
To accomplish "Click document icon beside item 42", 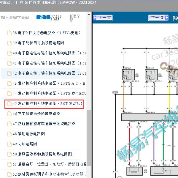I will pos(9,73).
